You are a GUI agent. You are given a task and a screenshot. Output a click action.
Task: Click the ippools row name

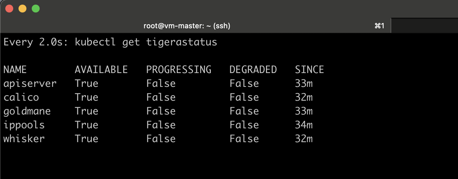click(x=24, y=125)
